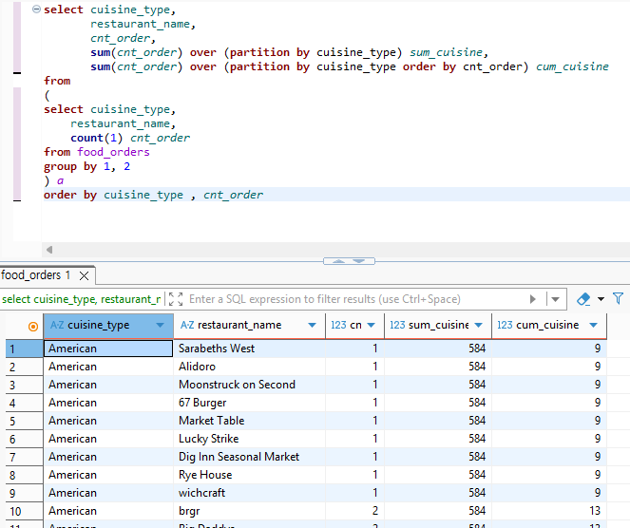This screenshot has height=528, width=630.
Task: Close the food_orders 1 result tab
Action: (x=84, y=275)
